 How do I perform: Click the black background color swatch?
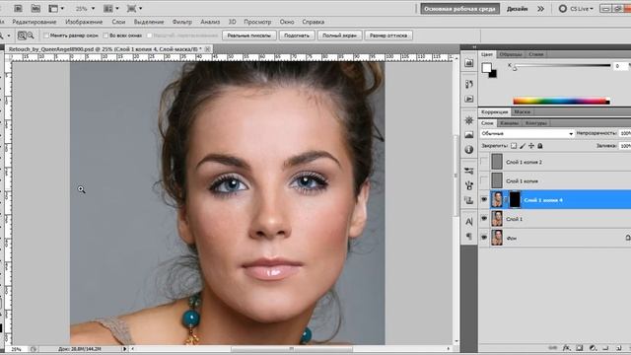pyautogui.click(x=493, y=75)
